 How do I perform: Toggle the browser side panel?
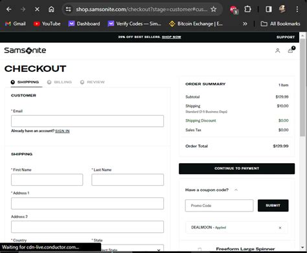pyautogui.click(x=269, y=9)
